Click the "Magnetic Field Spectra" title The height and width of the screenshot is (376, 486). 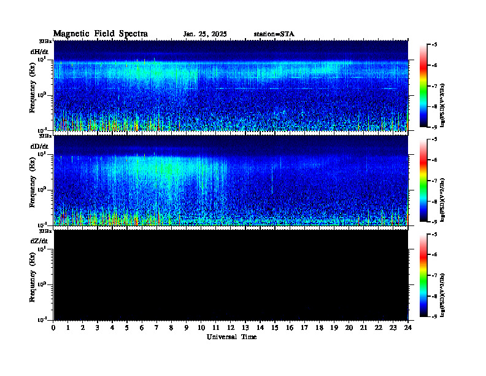click(x=101, y=34)
